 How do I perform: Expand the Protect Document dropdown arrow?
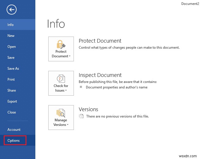70,56
